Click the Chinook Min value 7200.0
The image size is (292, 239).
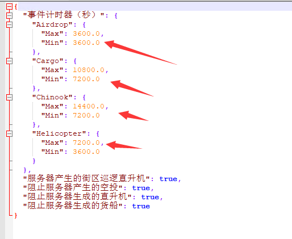point(86,115)
